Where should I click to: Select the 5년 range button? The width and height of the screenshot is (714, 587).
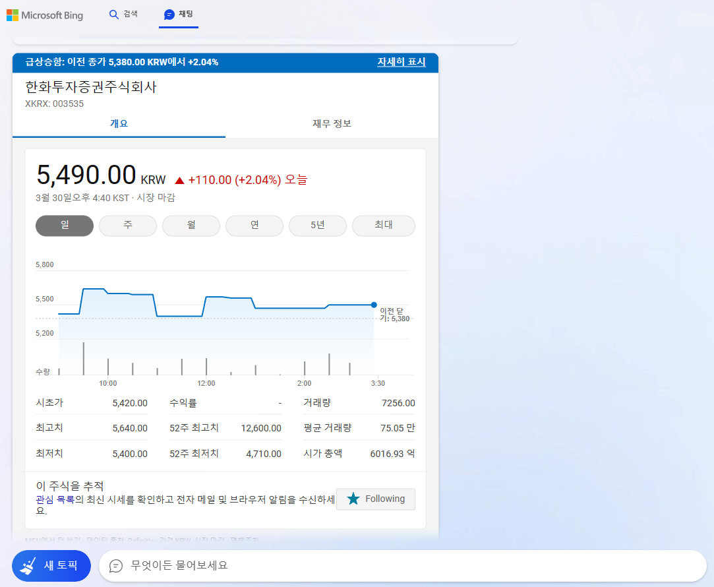[x=318, y=226]
